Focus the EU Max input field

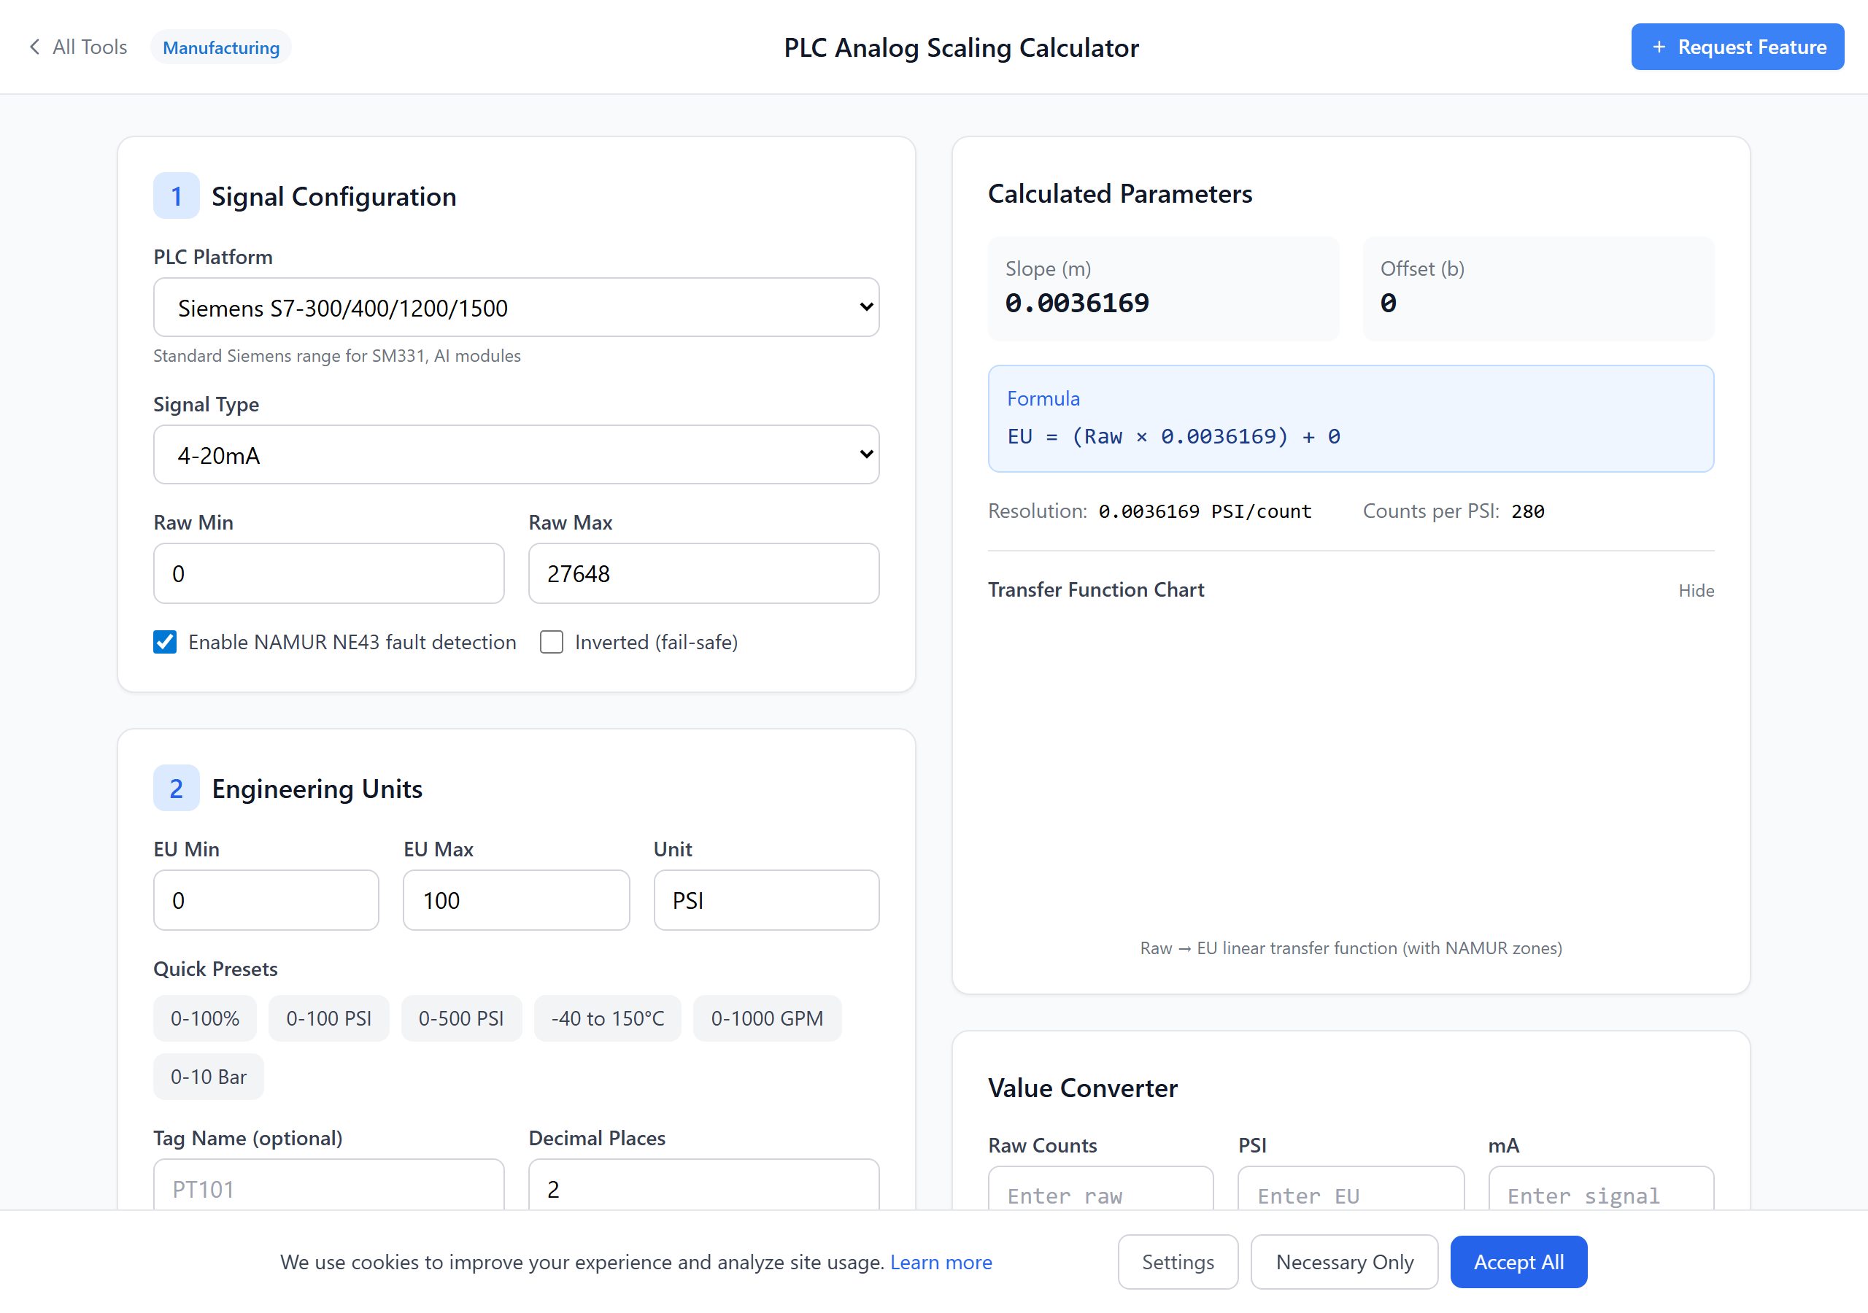coord(516,899)
